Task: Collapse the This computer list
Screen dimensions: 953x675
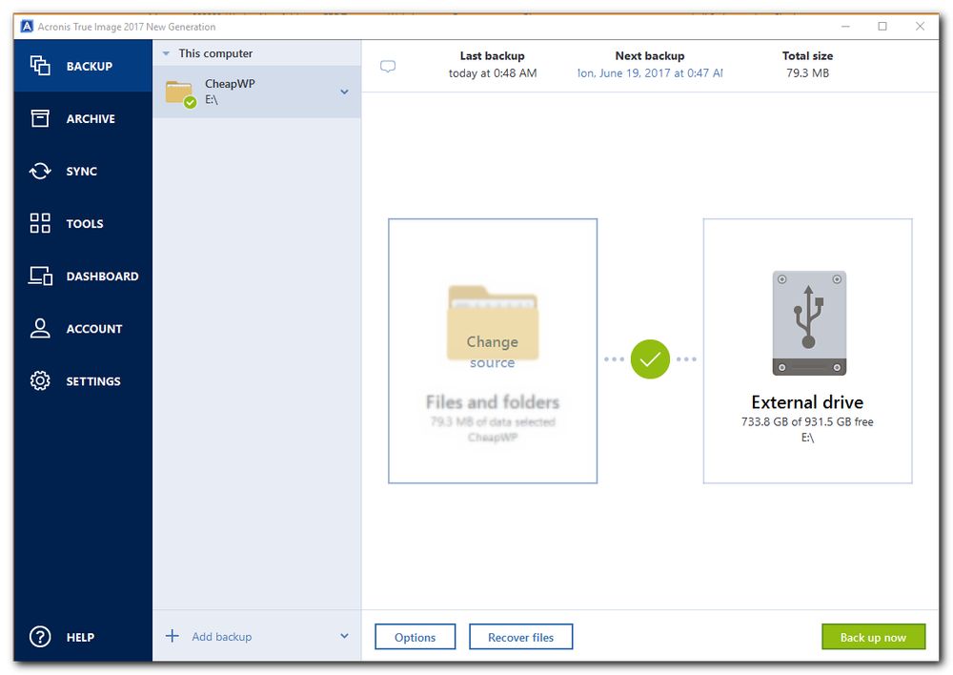Action: coord(166,54)
